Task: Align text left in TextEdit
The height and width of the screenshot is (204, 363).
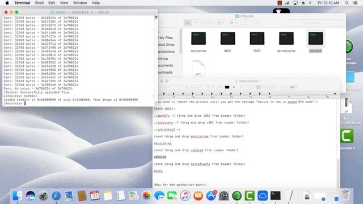Action: pos(258,87)
